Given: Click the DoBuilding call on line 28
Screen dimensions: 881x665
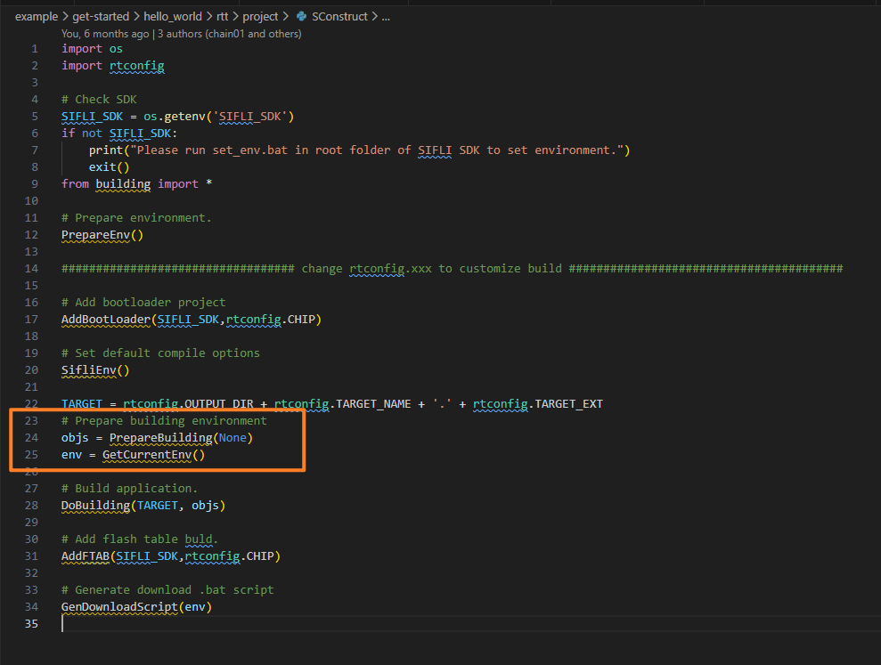Looking at the screenshot, I should coord(95,506).
